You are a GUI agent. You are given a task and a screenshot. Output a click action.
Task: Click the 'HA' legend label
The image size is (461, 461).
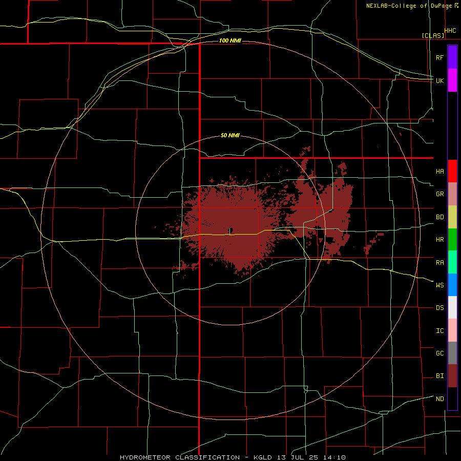click(440, 171)
